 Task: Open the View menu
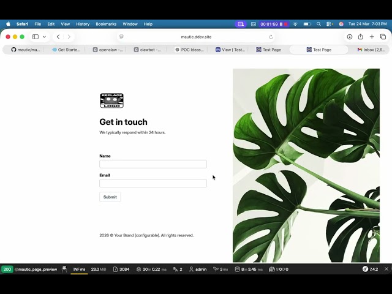click(66, 24)
